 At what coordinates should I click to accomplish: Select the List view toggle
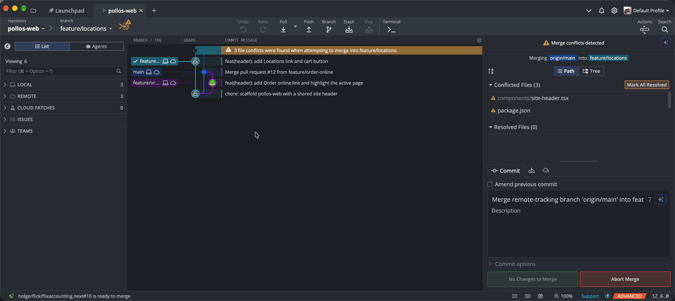coord(42,46)
